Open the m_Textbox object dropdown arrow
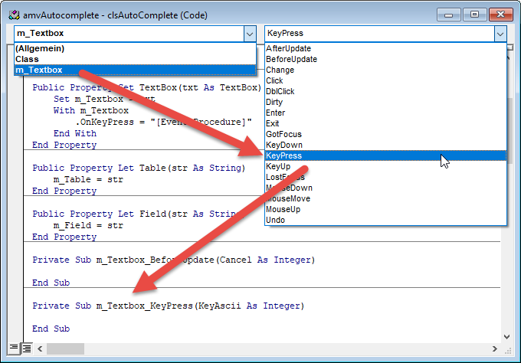Image resolution: width=521 pixels, height=363 pixels. (250, 34)
